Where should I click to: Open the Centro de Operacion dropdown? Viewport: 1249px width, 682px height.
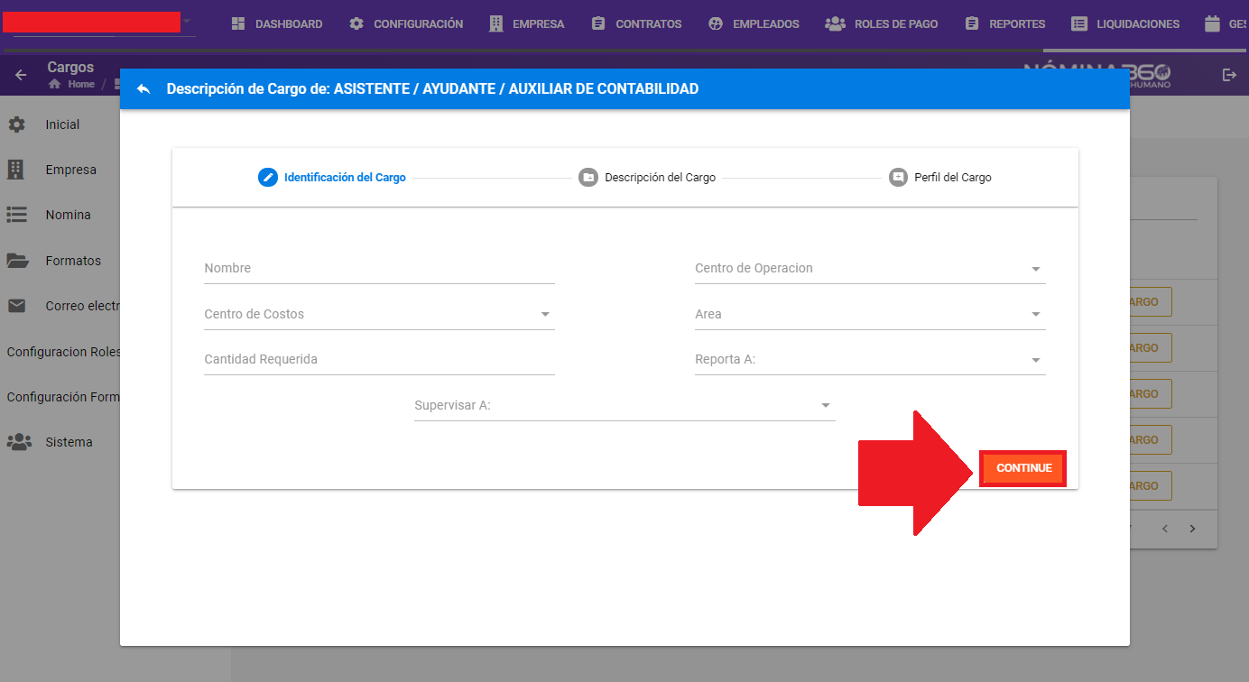point(870,268)
